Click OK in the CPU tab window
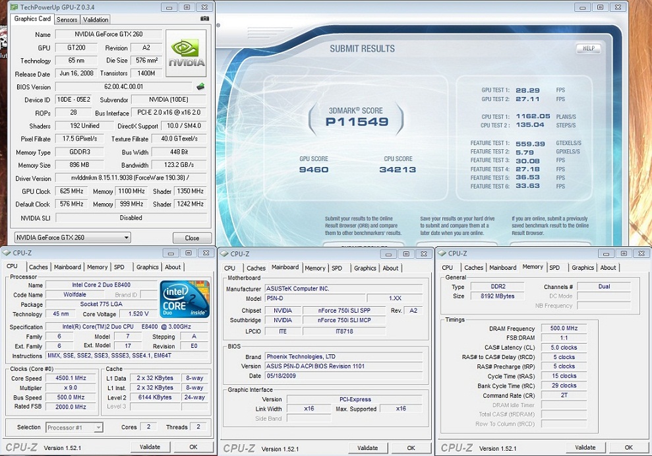The width and height of the screenshot is (652, 456). [x=193, y=447]
